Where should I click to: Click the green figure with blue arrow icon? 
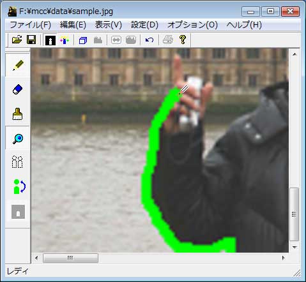pos(19,187)
